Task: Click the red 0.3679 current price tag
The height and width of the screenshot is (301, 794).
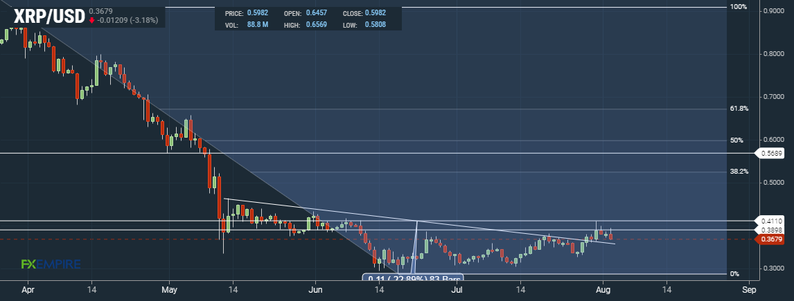Action: pyautogui.click(x=771, y=239)
